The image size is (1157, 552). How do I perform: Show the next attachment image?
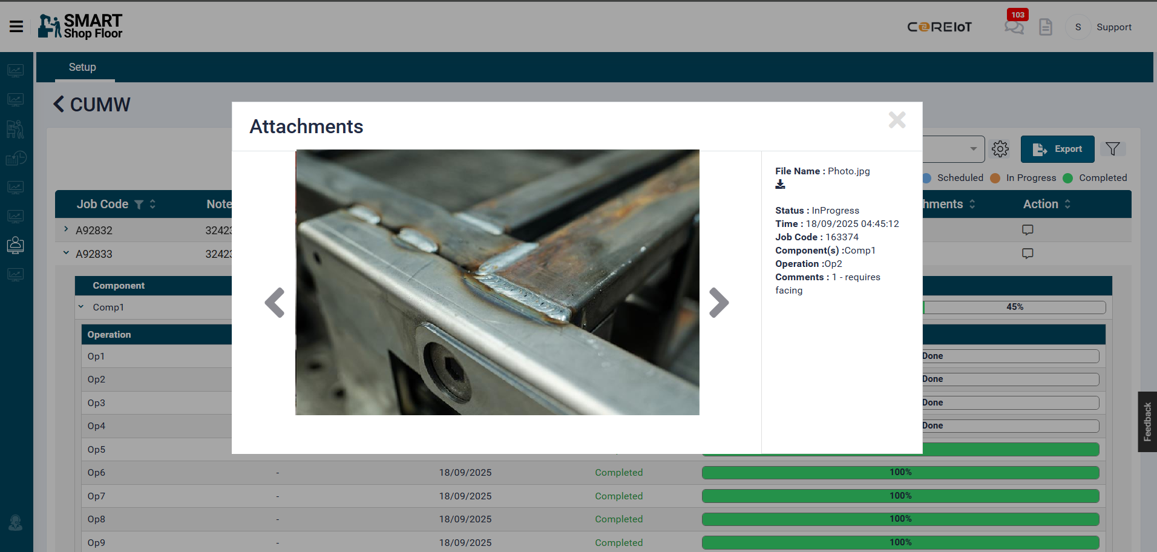click(718, 303)
